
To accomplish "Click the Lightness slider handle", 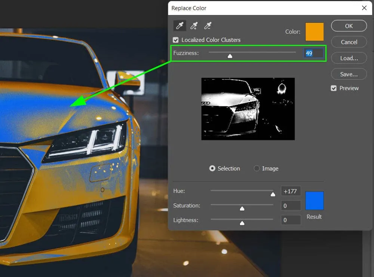I will tap(242, 223).
